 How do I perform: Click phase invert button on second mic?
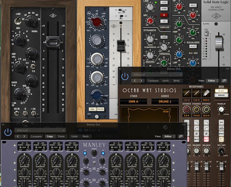tap(196, 134)
